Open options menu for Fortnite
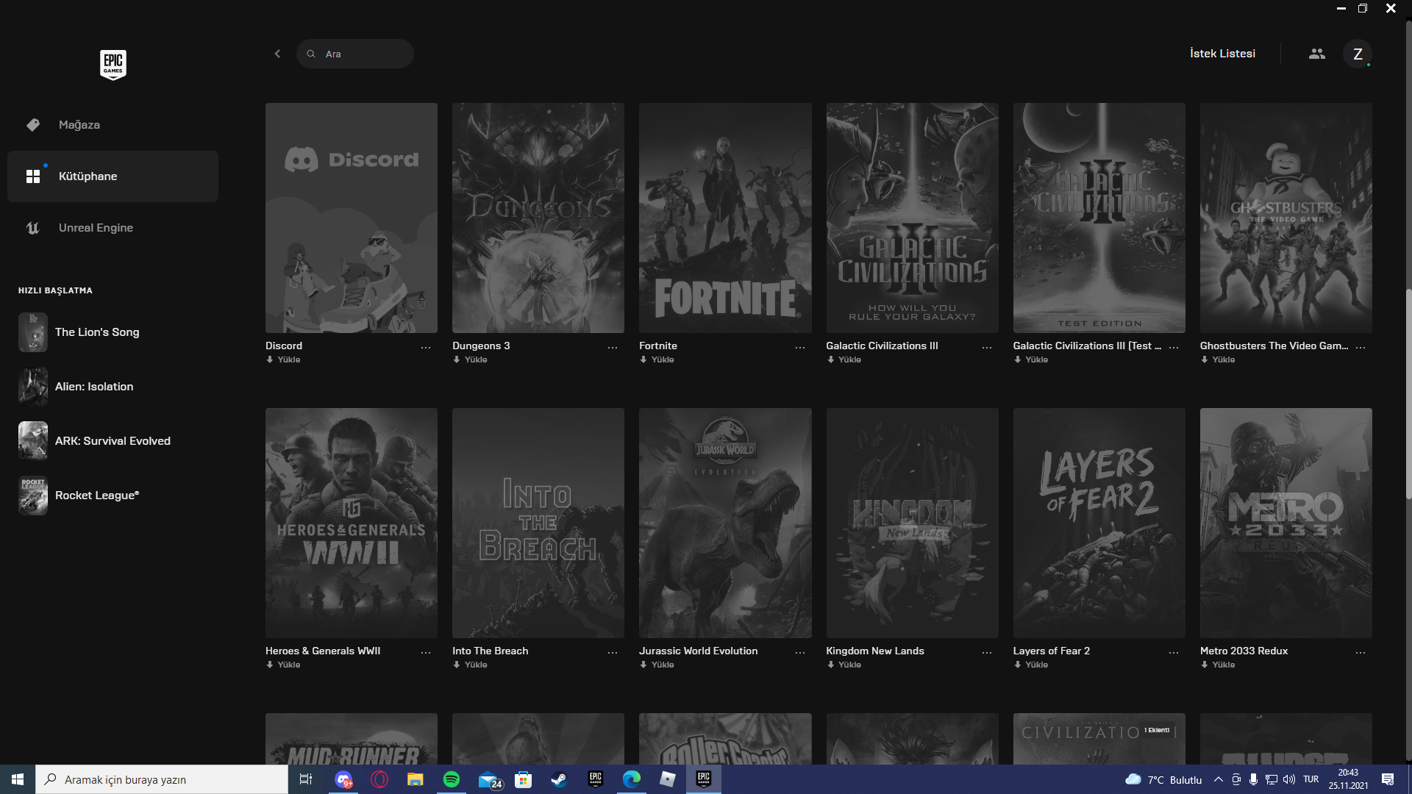This screenshot has width=1412, height=794. [800, 347]
